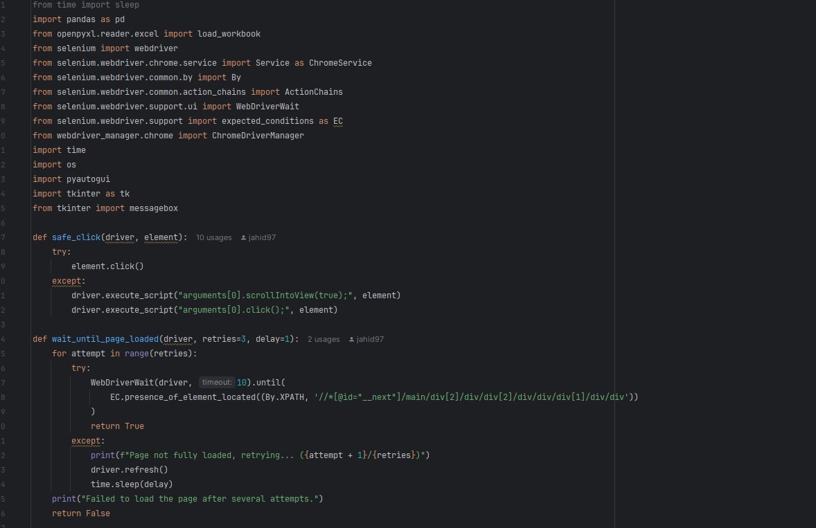
Task: Place cursor on the safe_click function name
Action: tap(76, 237)
